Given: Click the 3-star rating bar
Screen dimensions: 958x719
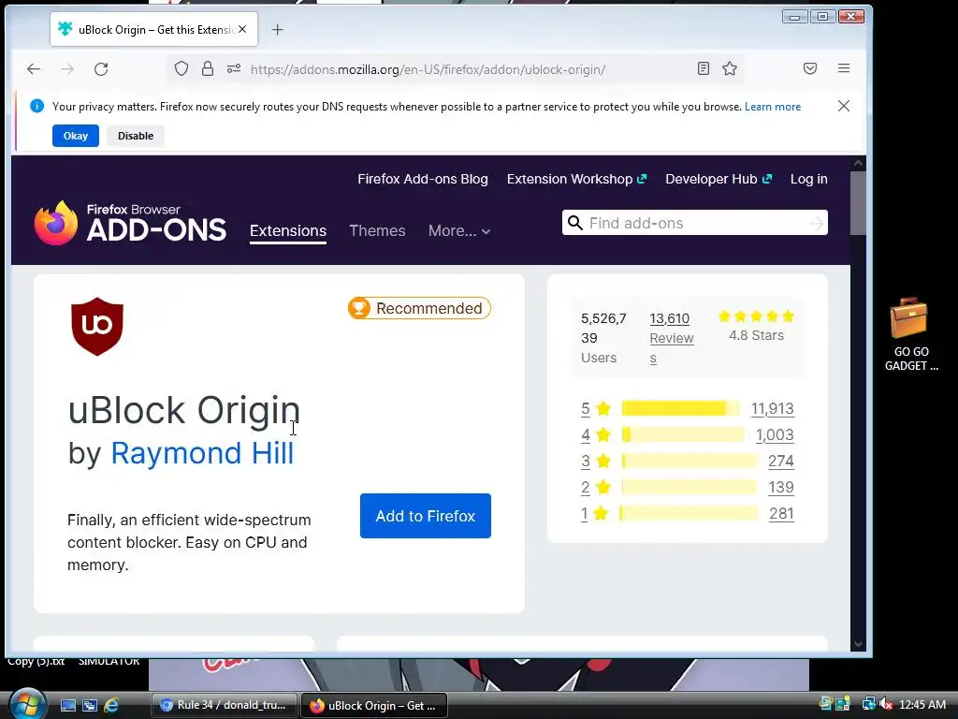Looking at the screenshot, I should coord(689,461).
